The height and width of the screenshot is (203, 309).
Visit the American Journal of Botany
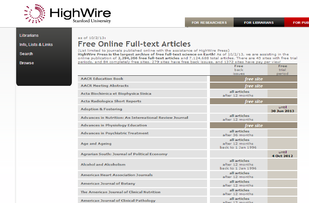coord(108,184)
